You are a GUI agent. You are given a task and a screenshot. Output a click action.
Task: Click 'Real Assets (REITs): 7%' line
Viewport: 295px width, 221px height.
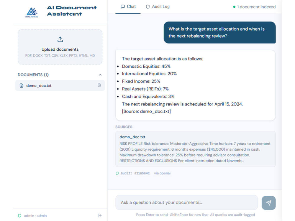pos(145,89)
